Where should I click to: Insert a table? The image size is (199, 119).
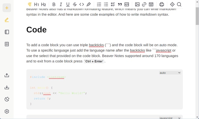click(151, 4)
